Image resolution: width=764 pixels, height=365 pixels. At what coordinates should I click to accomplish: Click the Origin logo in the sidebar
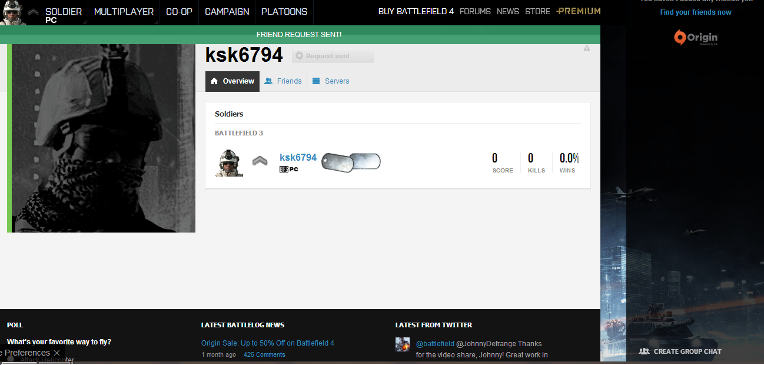(696, 38)
